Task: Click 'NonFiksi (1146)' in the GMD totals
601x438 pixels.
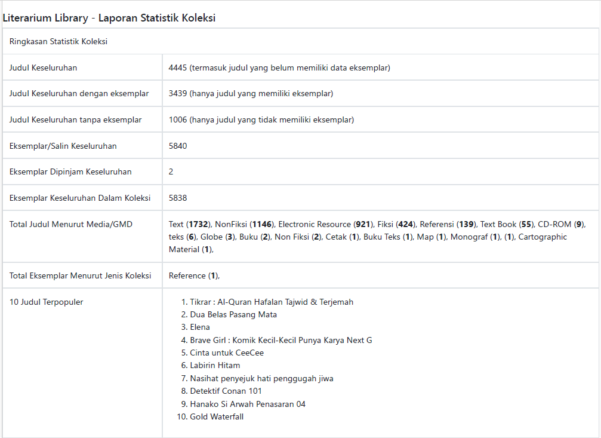Action: coord(244,224)
